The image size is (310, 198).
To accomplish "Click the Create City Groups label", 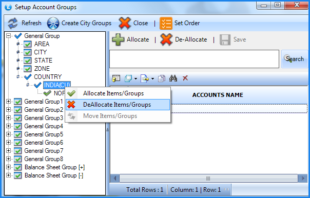I will (86, 23).
